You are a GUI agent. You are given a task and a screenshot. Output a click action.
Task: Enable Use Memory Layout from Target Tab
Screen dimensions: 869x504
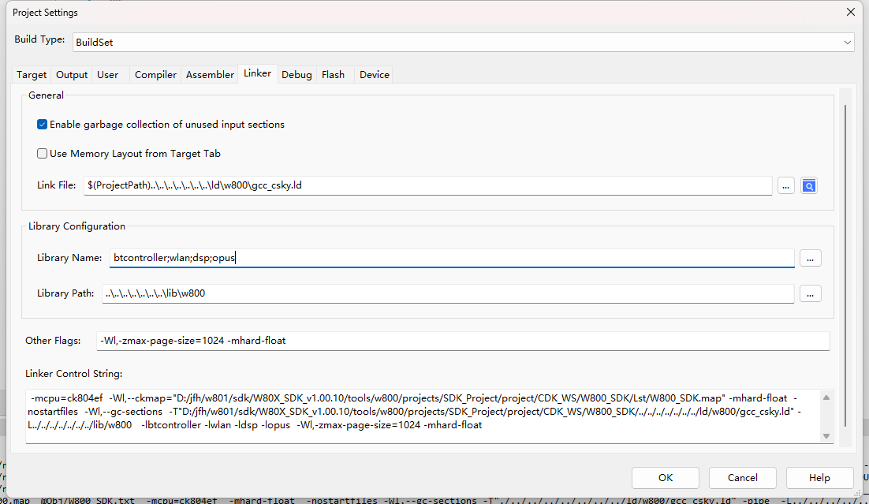(x=43, y=154)
